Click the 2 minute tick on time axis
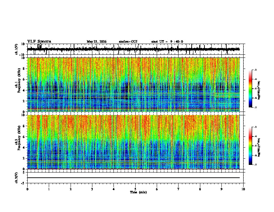 [71, 189]
